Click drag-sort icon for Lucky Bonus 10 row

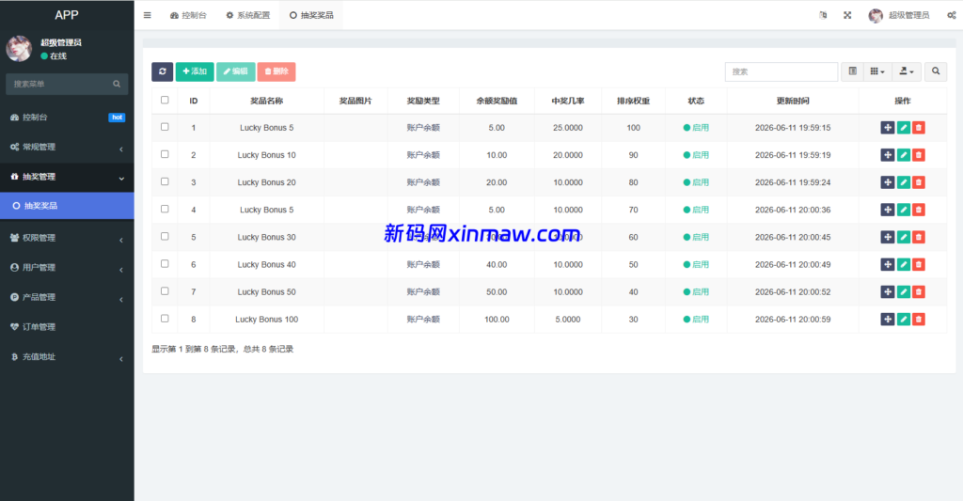pyautogui.click(x=888, y=155)
